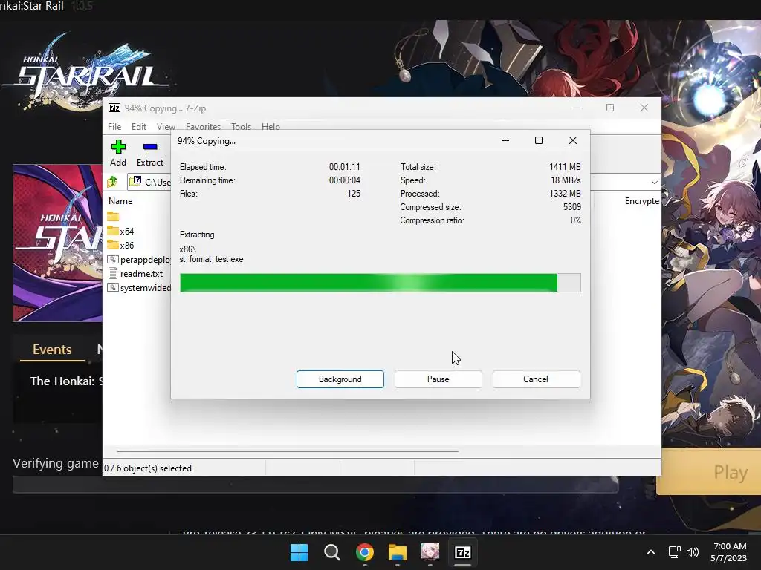Click the launcher verifying game progress bar

pyautogui.click(x=315, y=484)
